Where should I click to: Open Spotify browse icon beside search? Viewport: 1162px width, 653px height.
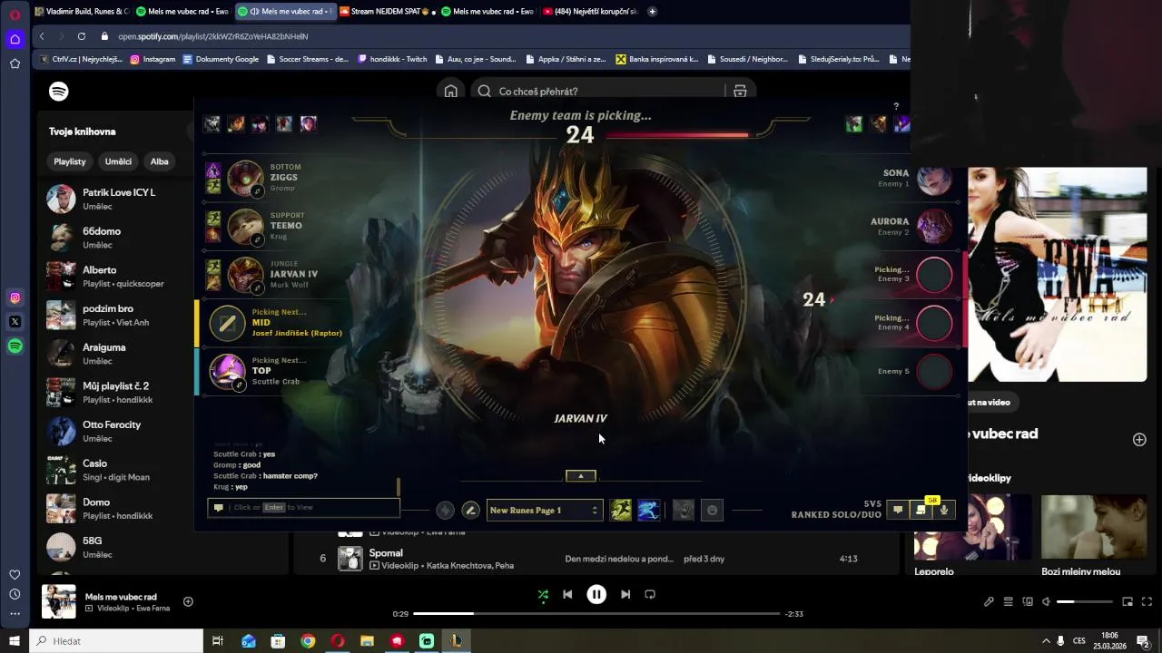click(740, 91)
